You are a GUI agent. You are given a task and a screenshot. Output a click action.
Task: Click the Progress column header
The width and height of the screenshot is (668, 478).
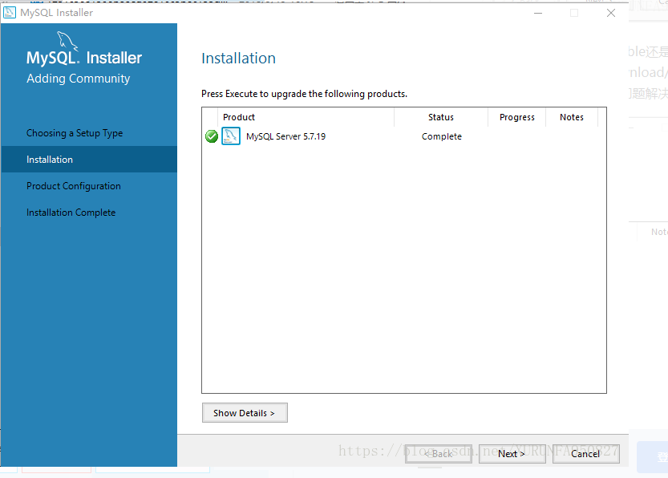516,117
